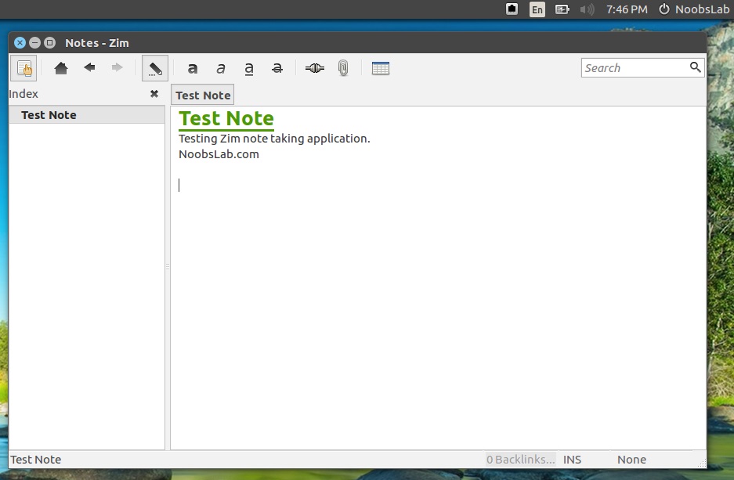
Task: Open the None format selector in status bar
Action: [631, 460]
